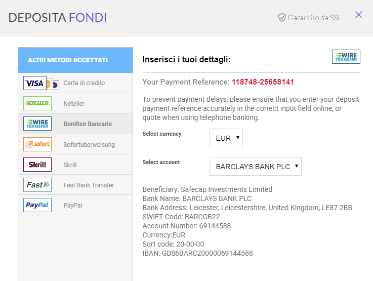The height and width of the screenshot is (281, 373).
Task: Select Fast Bank Transfer option
Action: pyautogui.click(x=75, y=185)
